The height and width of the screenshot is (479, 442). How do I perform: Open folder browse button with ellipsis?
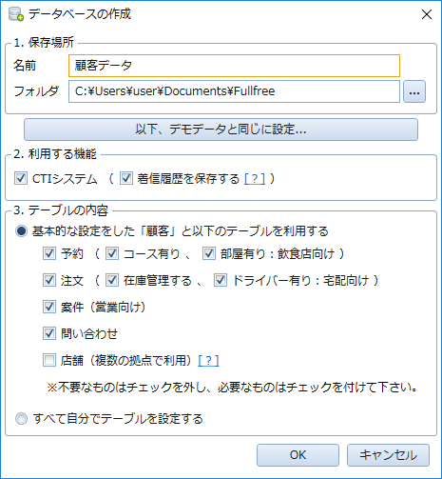(414, 91)
